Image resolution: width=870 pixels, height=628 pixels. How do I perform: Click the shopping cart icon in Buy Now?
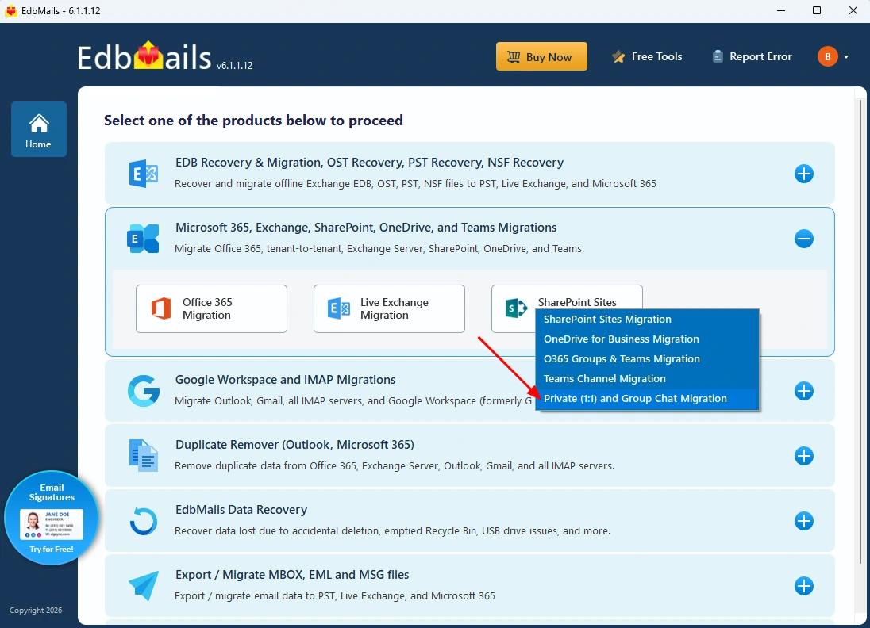point(514,56)
